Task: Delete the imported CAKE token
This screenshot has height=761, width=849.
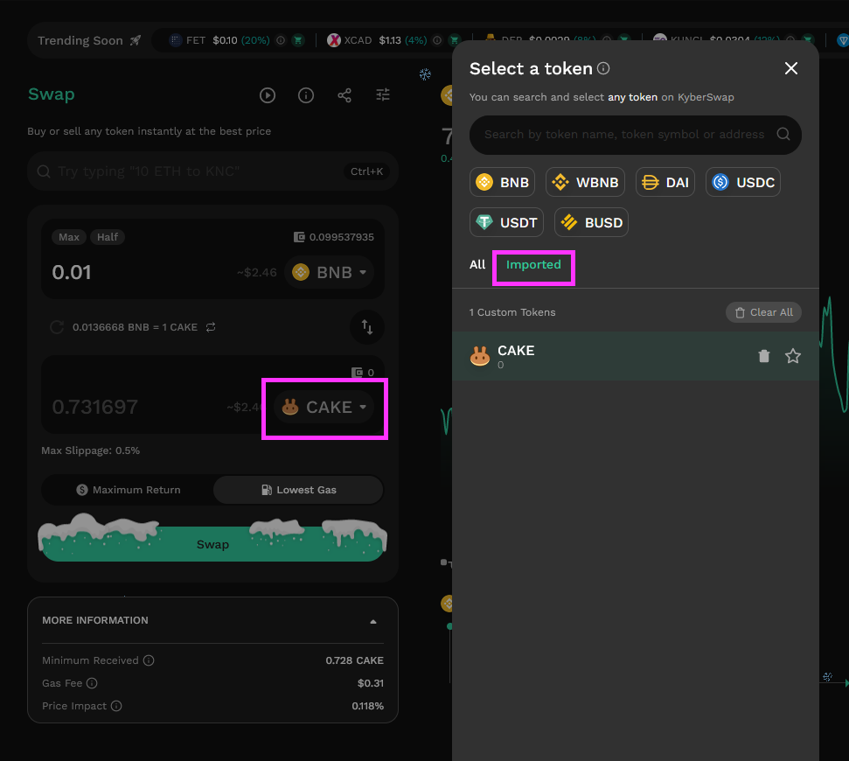Action: point(764,356)
